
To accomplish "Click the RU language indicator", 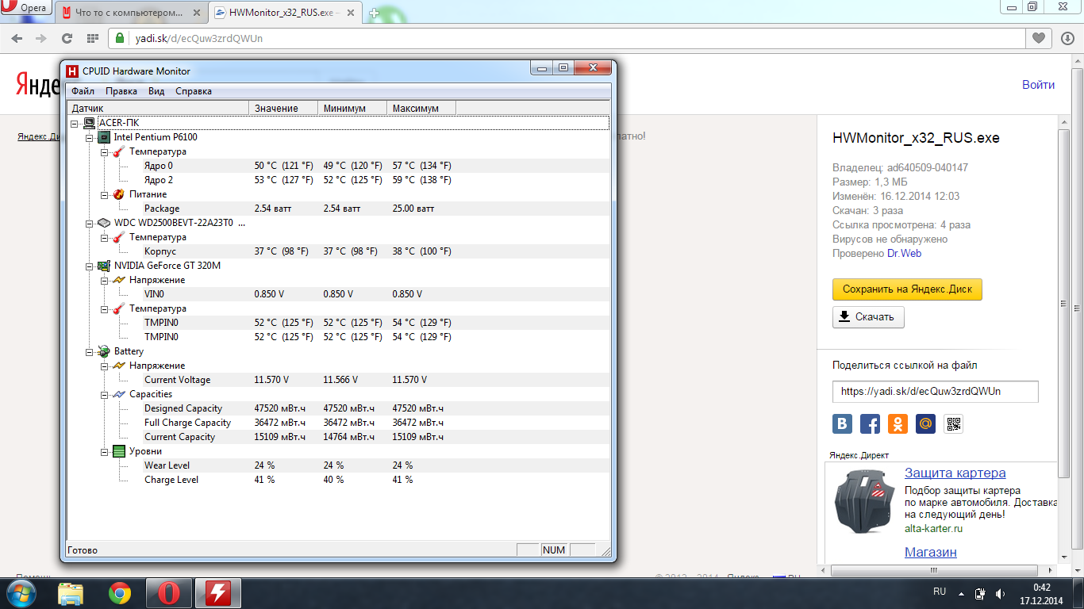I will point(940,592).
